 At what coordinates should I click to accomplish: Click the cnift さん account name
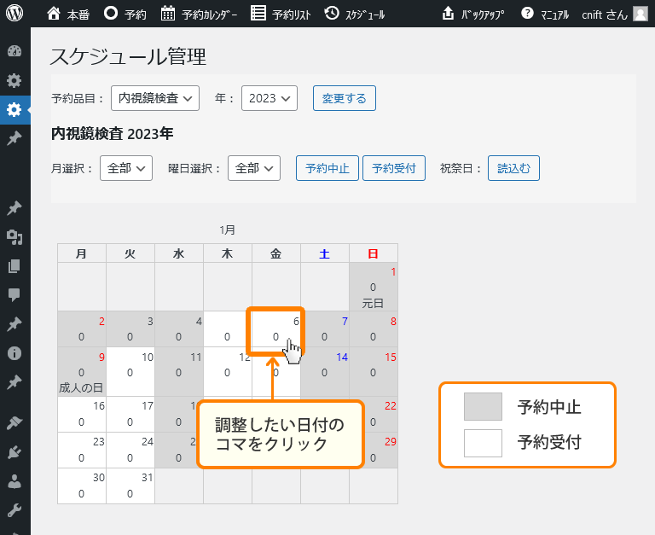pyautogui.click(x=605, y=15)
